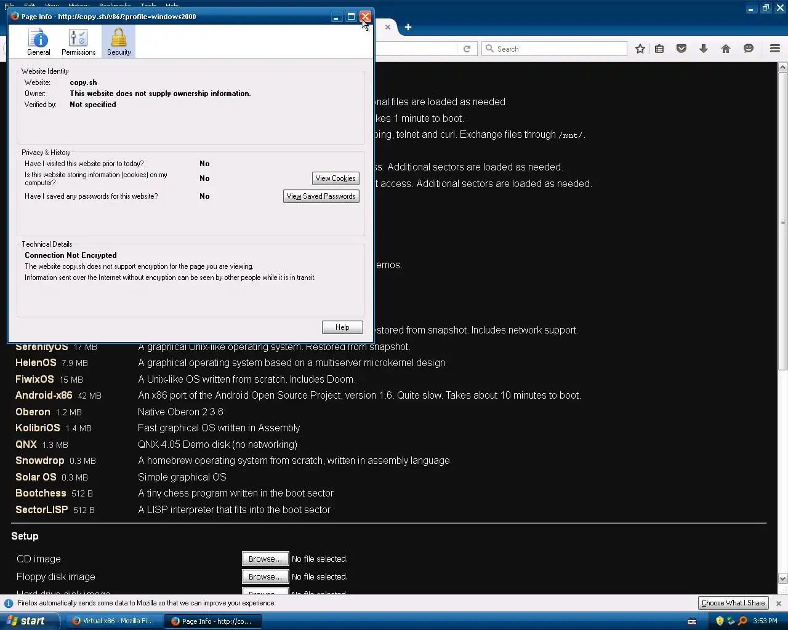This screenshot has width=788, height=630.
Task: Launch the Android-x86 profile link
Action: pos(44,396)
